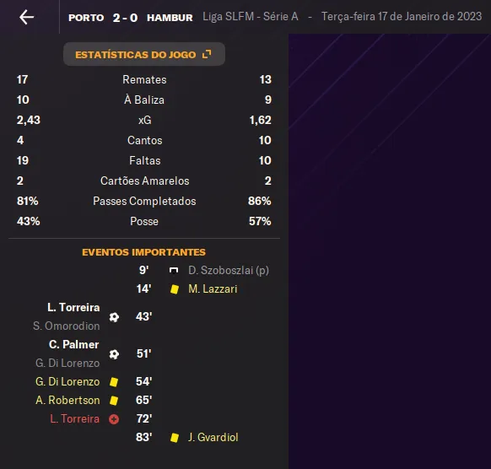Viewport: 491px width, 469px height.
Task: Open the Estatísticas do Jogo button
Action: coord(144,55)
